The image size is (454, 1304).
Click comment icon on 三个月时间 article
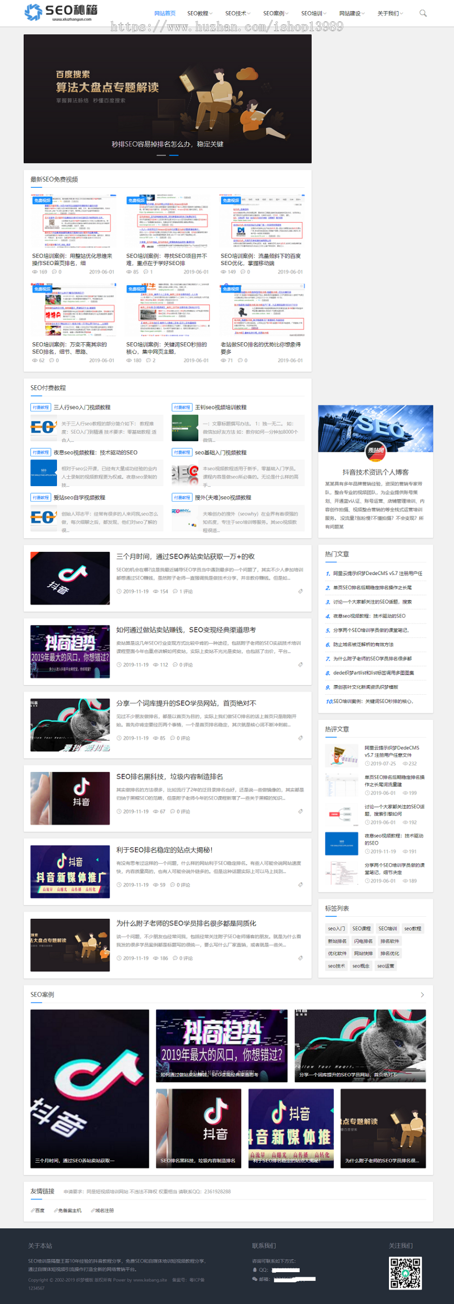[x=175, y=591]
